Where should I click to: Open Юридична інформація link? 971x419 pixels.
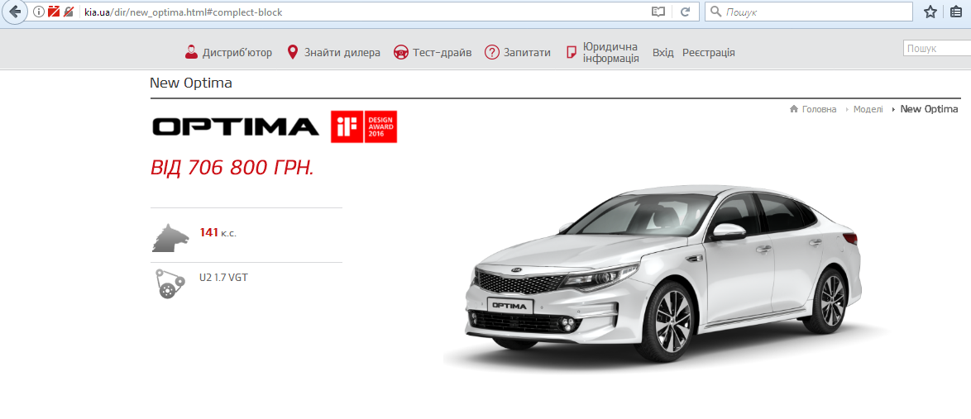pos(603,52)
